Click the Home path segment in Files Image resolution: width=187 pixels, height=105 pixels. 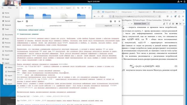tap(32, 8)
